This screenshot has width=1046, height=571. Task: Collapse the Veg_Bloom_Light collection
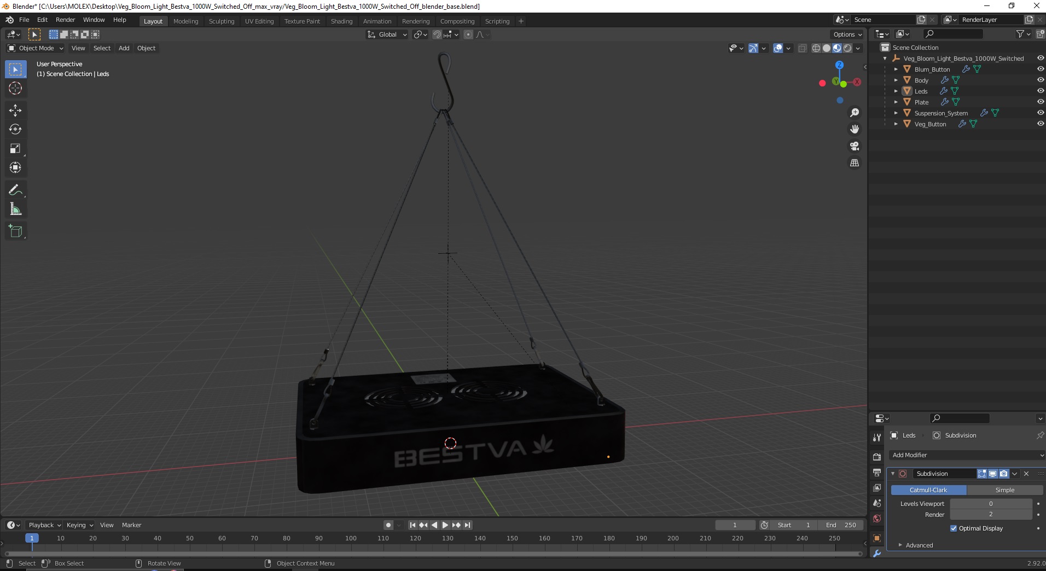[885, 59]
